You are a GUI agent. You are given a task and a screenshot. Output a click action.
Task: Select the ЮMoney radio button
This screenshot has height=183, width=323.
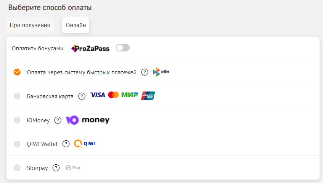point(17,120)
